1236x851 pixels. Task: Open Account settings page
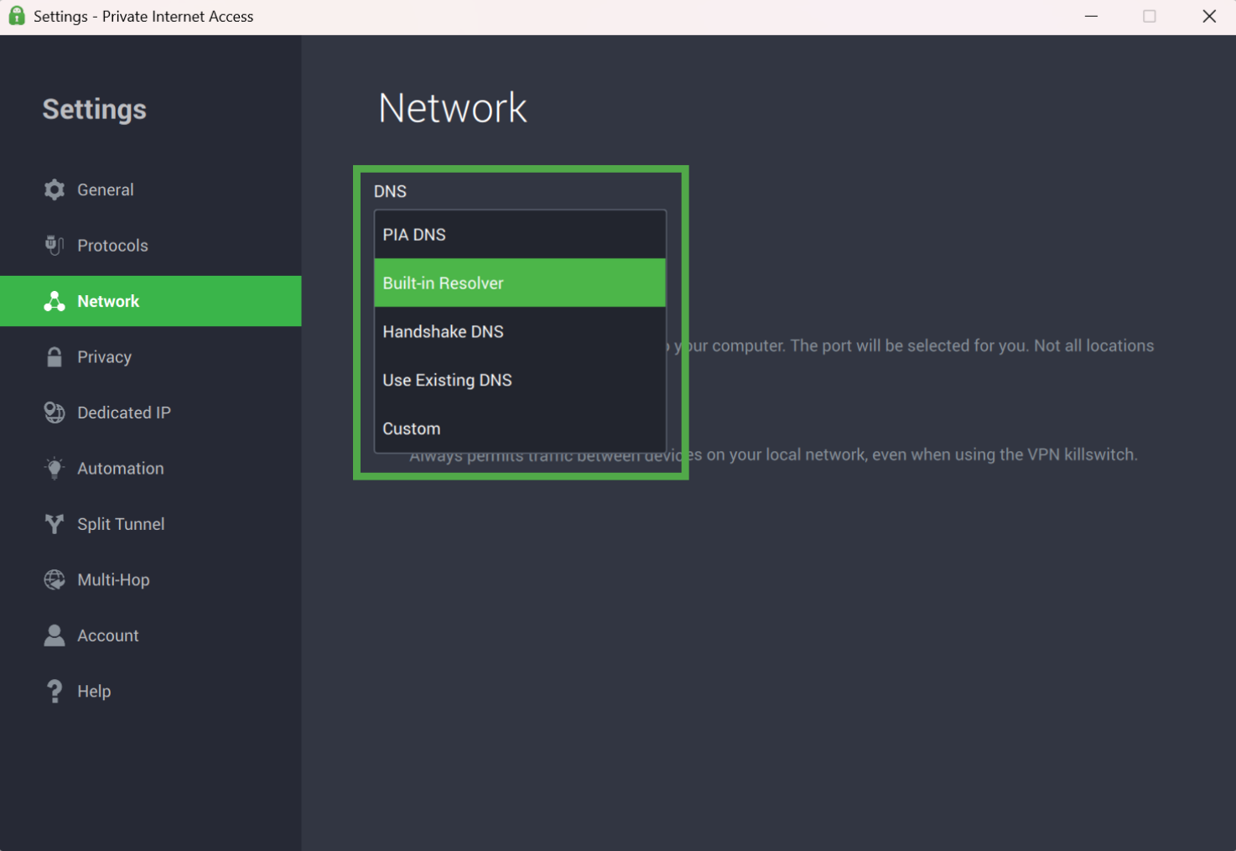click(151, 636)
